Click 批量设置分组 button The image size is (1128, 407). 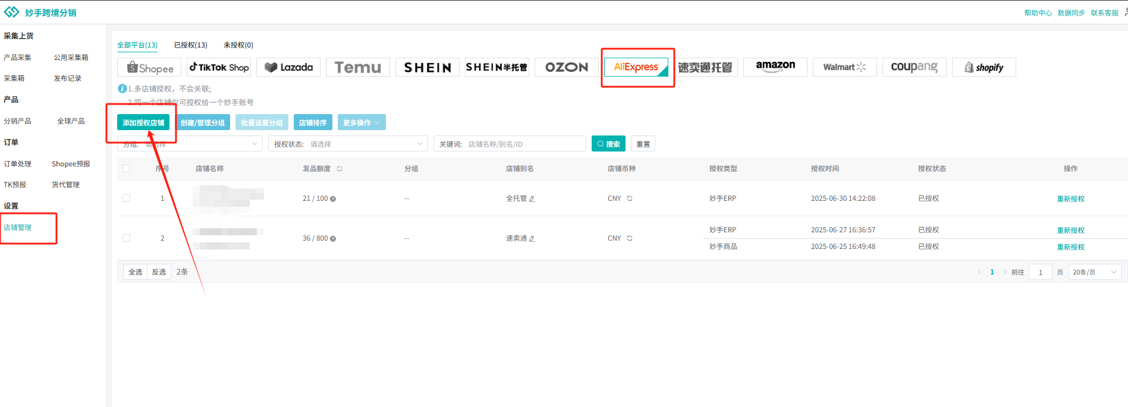[262, 122]
